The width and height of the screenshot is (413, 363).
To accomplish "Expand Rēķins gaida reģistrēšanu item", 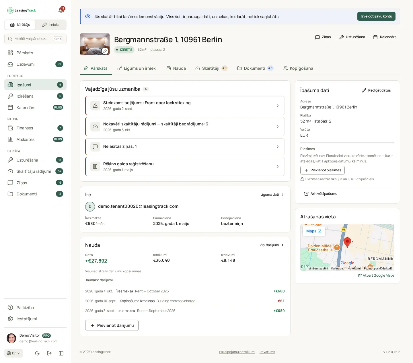I will (185, 166).
